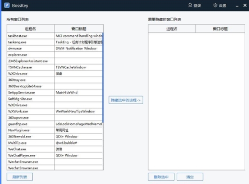The height and width of the screenshot is (184, 249).
Task: Sort left list by 进程名 header
Action: [31, 29]
